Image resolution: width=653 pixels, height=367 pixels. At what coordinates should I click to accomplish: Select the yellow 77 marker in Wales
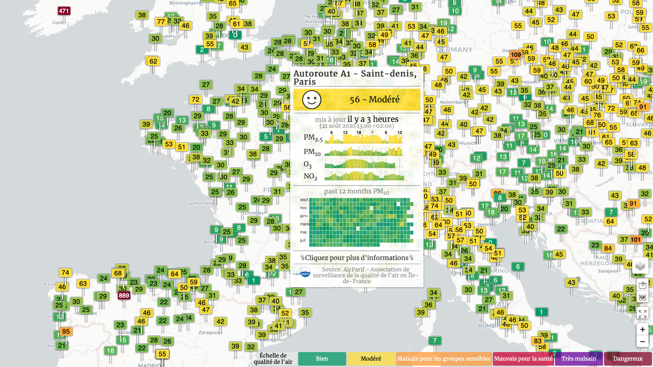[x=161, y=22]
